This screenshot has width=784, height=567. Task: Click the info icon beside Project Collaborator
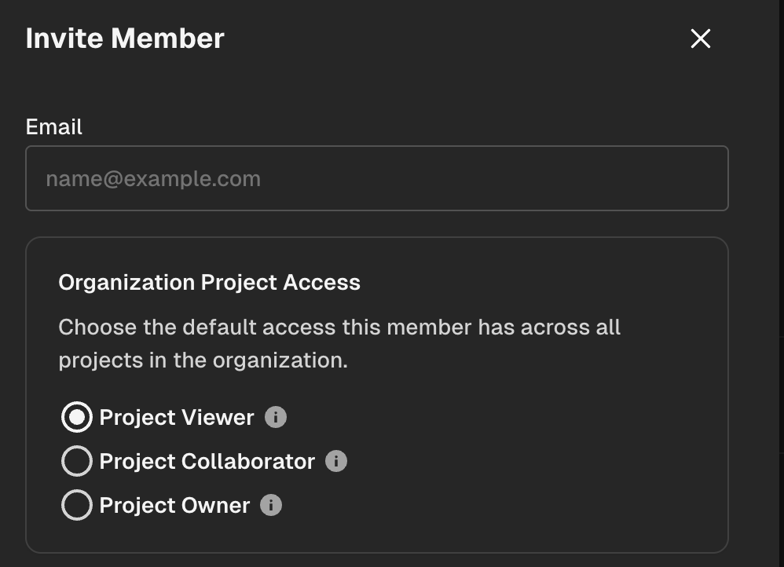click(x=336, y=461)
